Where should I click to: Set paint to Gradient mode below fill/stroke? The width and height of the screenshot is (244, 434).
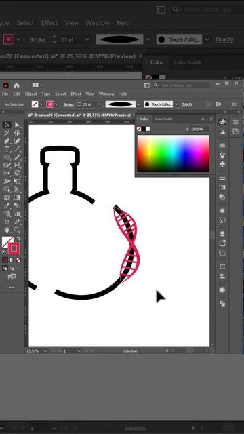pos(12,260)
